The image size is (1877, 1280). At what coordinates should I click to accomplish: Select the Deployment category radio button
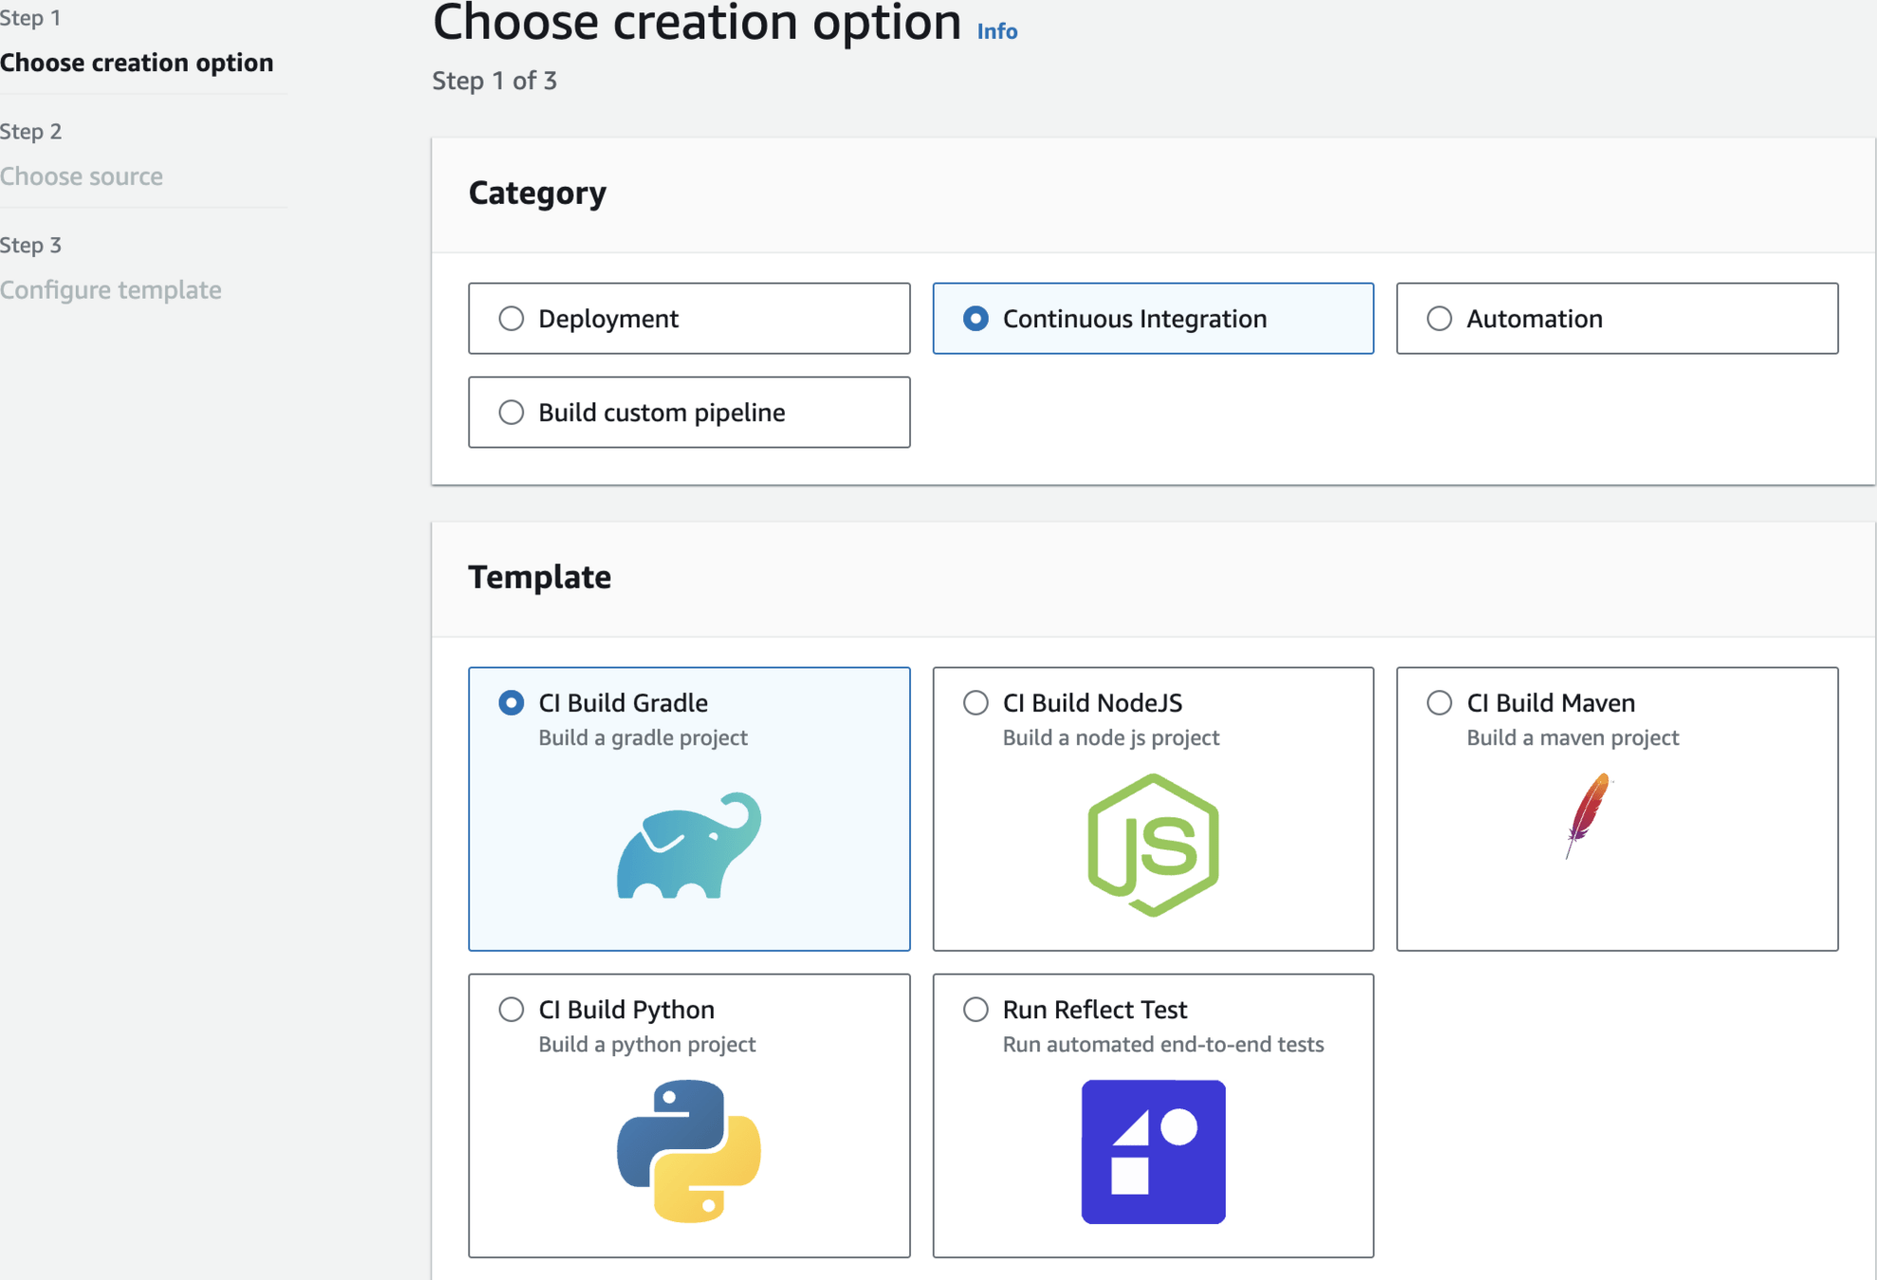pyautogui.click(x=511, y=319)
